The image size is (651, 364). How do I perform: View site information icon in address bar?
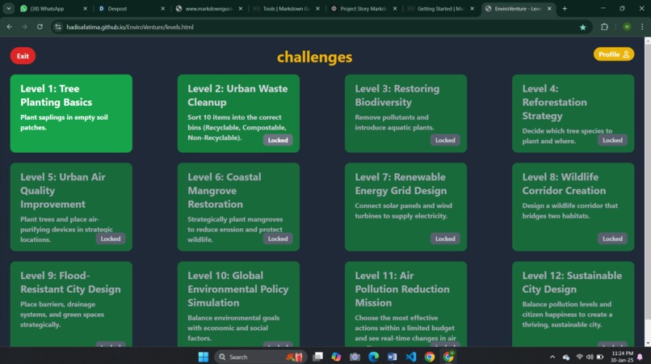(x=58, y=27)
